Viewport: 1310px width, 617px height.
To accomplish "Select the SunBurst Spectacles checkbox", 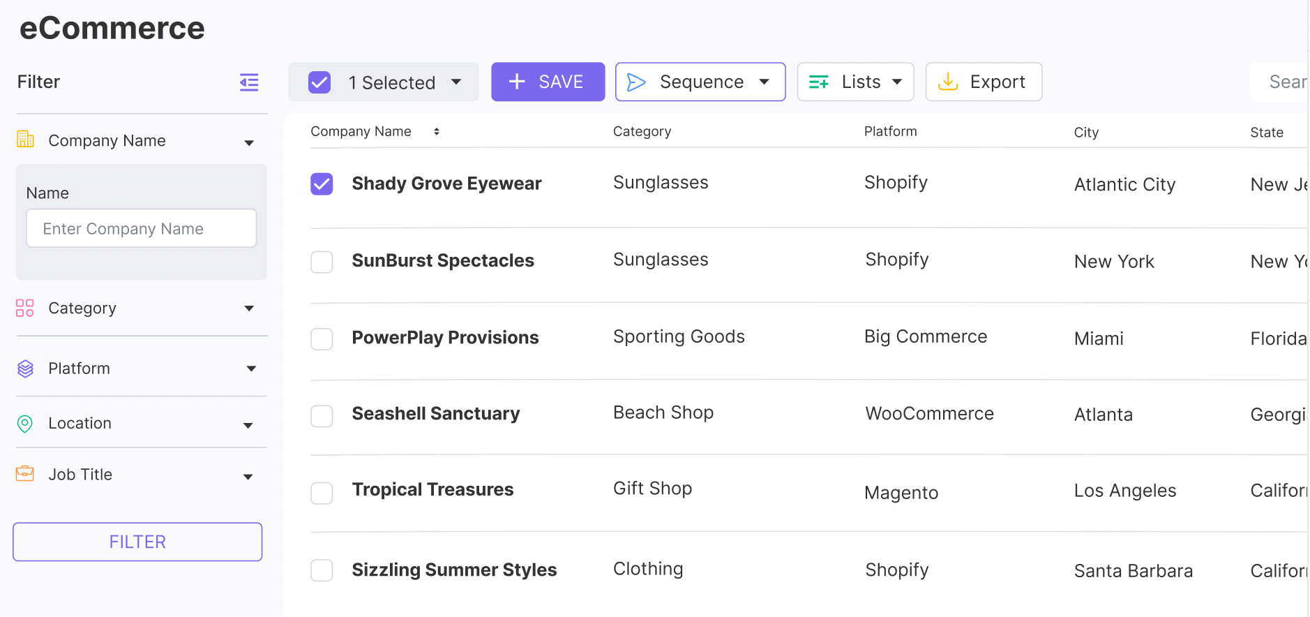I will coord(322,262).
